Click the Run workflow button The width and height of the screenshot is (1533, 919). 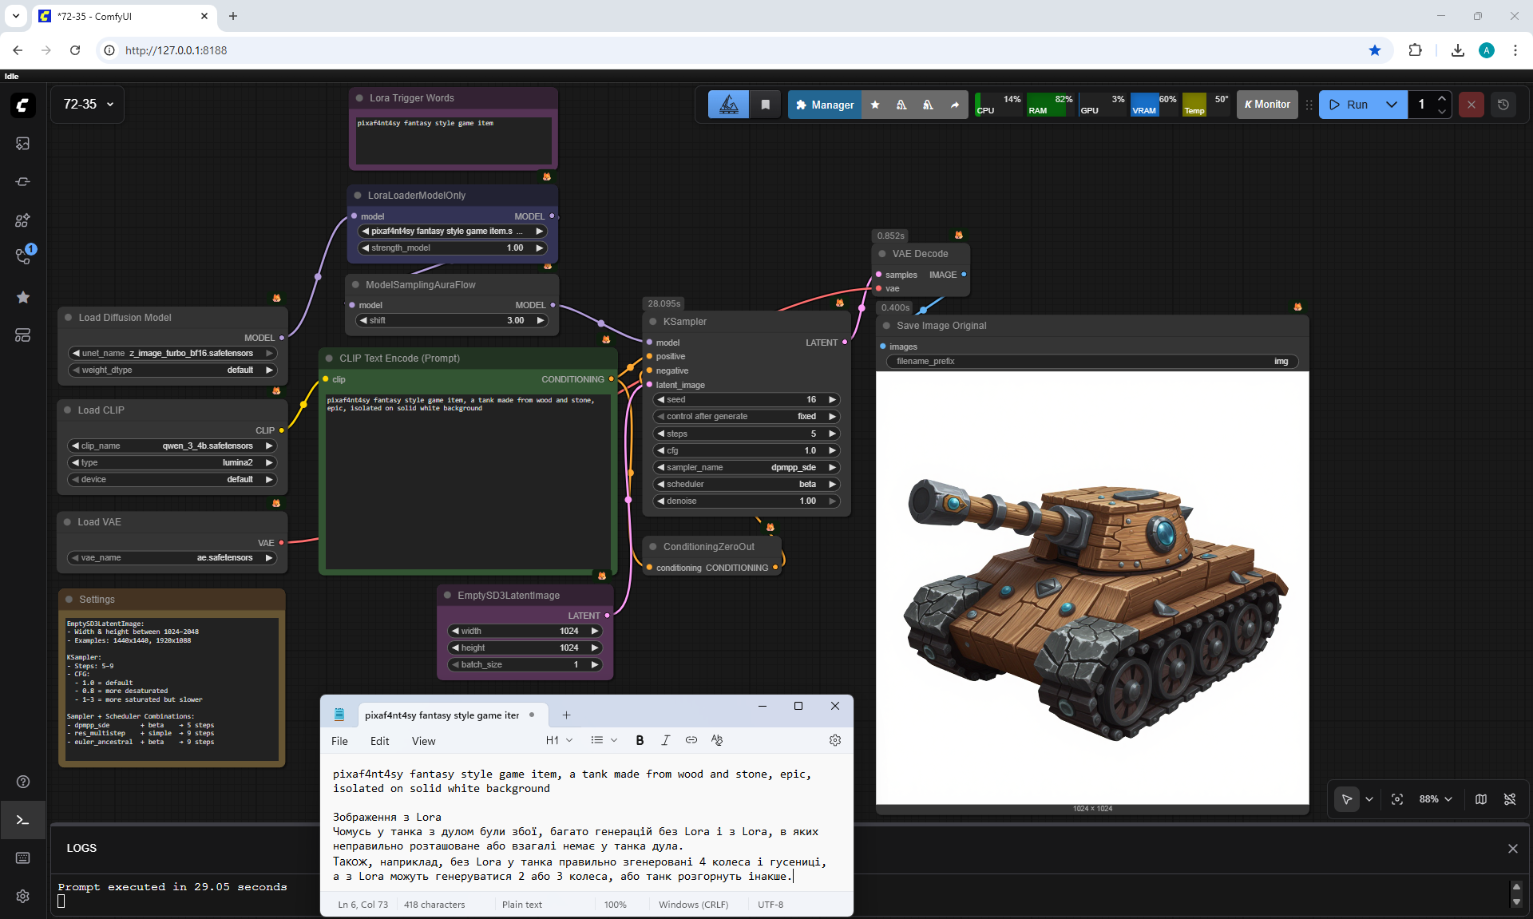pos(1349,105)
